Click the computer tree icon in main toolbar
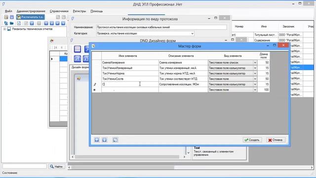 coord(6,23)
